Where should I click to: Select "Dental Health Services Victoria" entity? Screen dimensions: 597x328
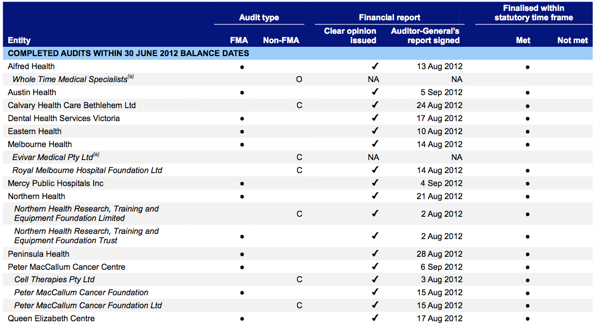tap(63, 118)
